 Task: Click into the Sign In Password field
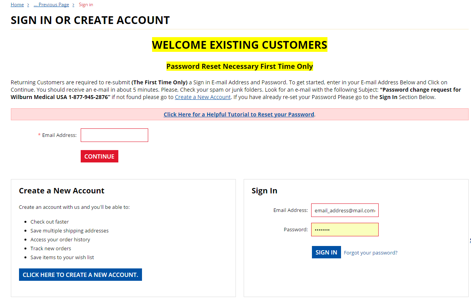pyautogui.click(x=345, y=230)
